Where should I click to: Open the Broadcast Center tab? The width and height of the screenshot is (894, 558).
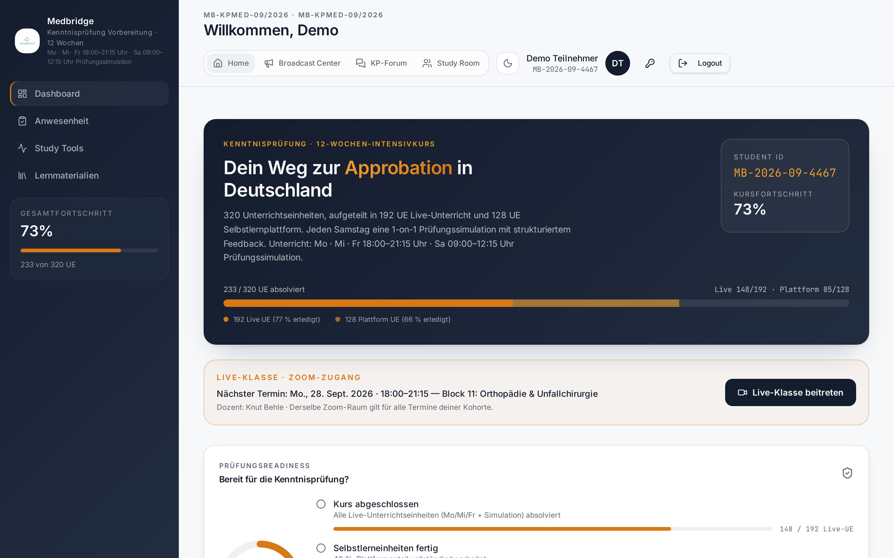[302, 63]
